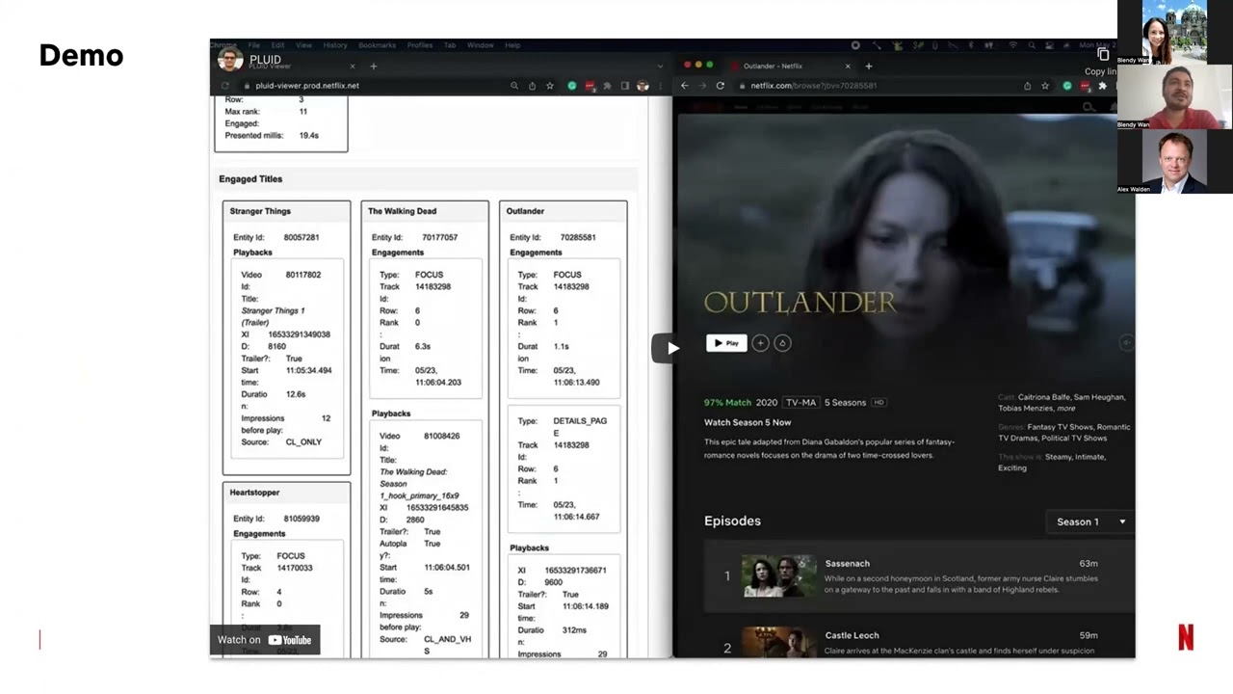Open Castle Leoch episode thumbnail

coord(778,642)
